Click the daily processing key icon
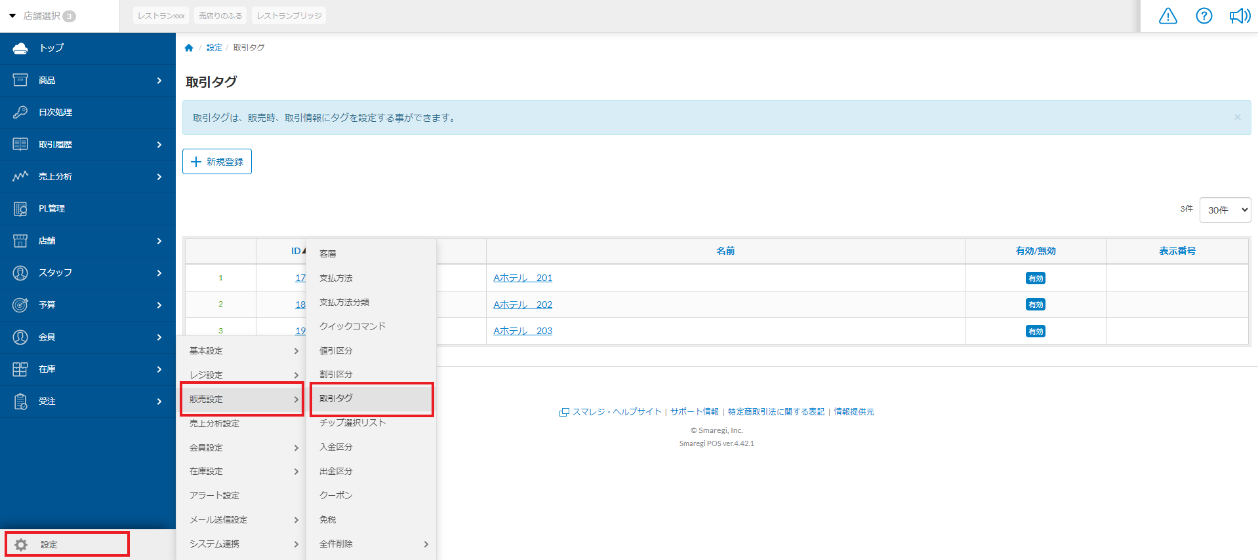 click(20, 112)
